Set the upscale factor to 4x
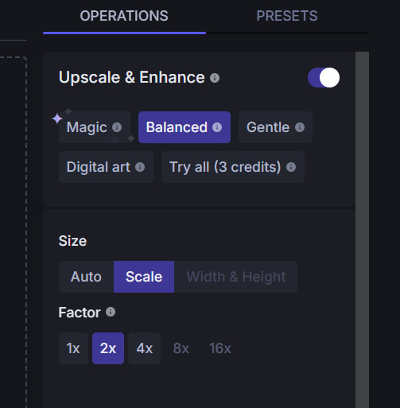Image resolution: width=400 pixels, height=408 pixels. click(x=144, y=348)
